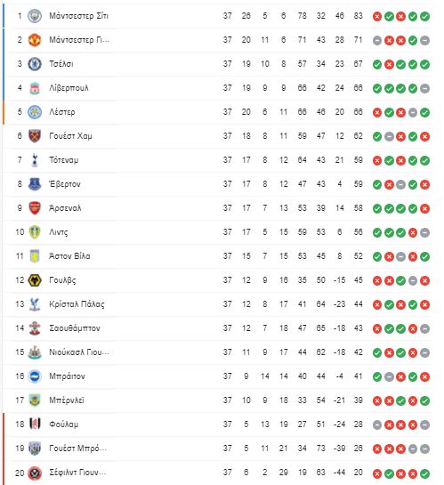Open the Λέστερ team link
Screen dimensions: 444x485
[x=62, y=112]
